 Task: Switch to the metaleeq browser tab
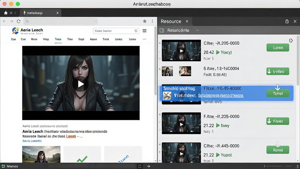[41, 13]
